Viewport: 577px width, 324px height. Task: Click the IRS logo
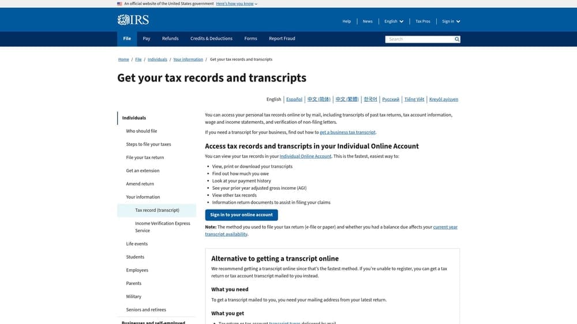pos(133,20)
